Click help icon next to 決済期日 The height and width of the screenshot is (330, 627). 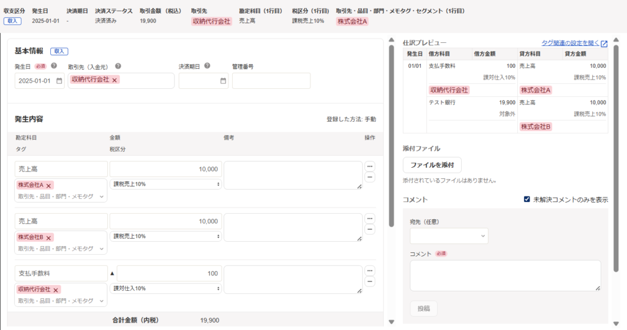tap(208, 66)
